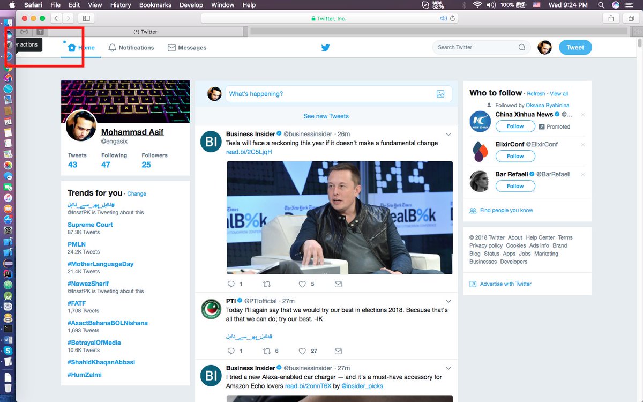Viewport: 643px width, 402px height.
Task: Open Mohammad Asif profile name
Action: pyautogui.click(x=132, y=132)
